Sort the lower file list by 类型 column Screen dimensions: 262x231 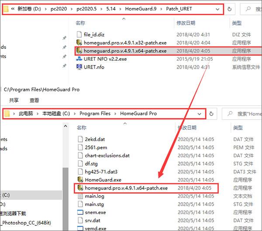click(238, 128)
